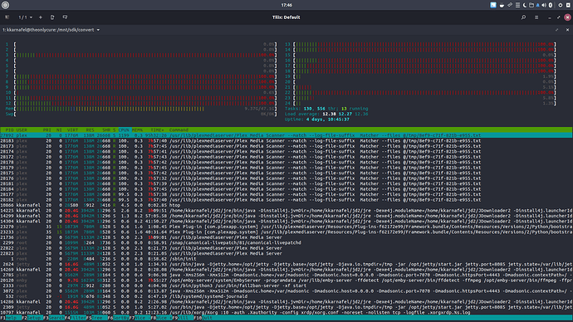Sort by the VIRT column header
The height and width of the screenshot is (322, 573).
pyautogui.click(x=72, y=130)
